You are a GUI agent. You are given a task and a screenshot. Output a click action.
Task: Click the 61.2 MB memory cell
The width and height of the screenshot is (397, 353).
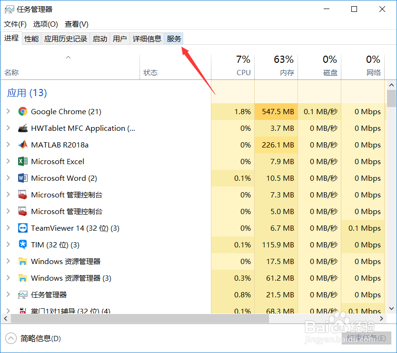(276, 278)
